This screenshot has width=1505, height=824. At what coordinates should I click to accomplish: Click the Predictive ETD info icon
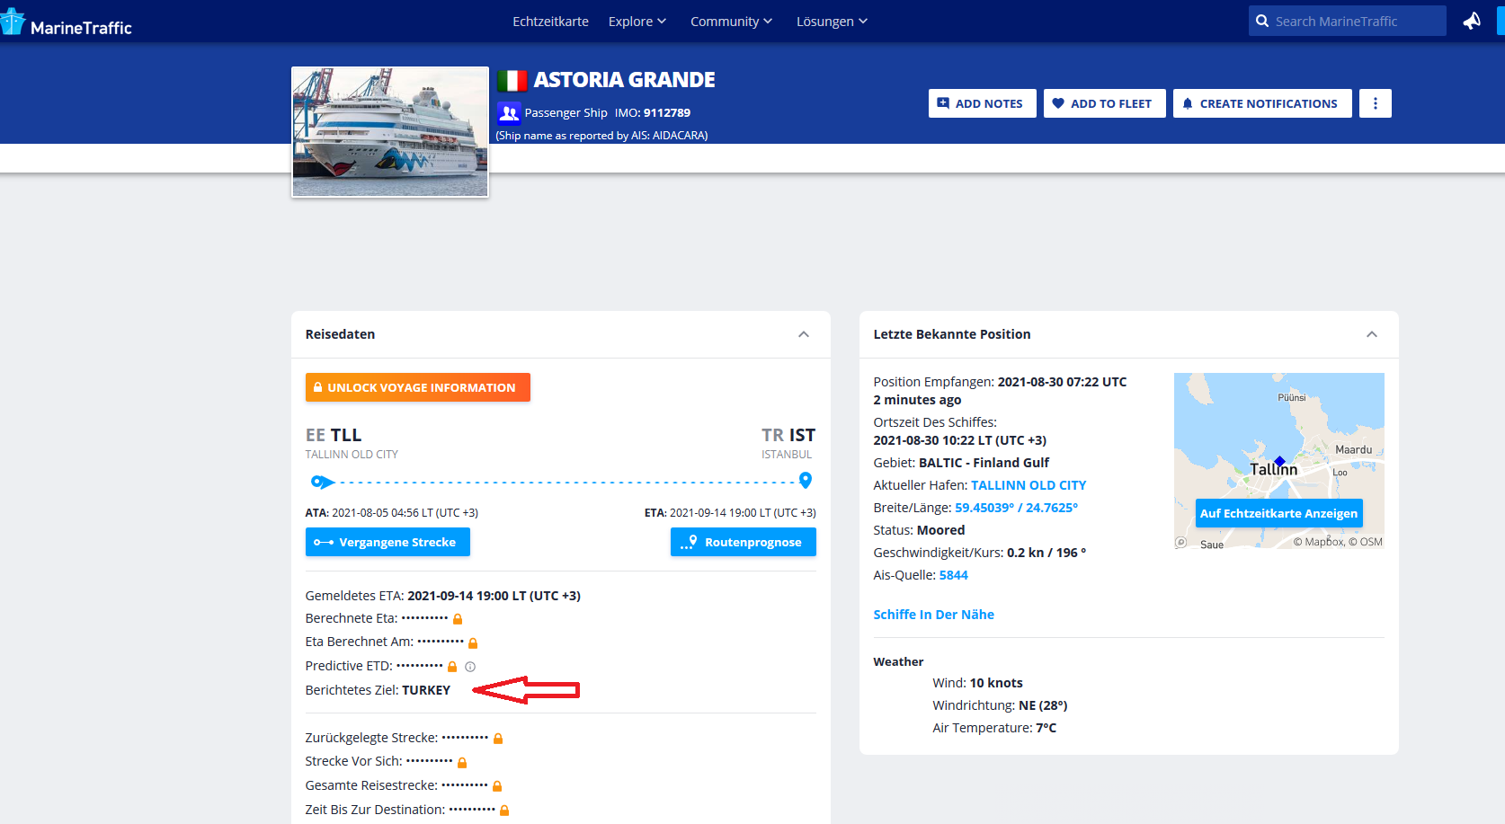470,667
